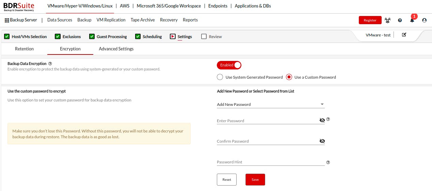Open the user profile icon

424,20
